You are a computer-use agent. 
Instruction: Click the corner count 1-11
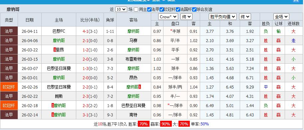[x=110, y=31]
